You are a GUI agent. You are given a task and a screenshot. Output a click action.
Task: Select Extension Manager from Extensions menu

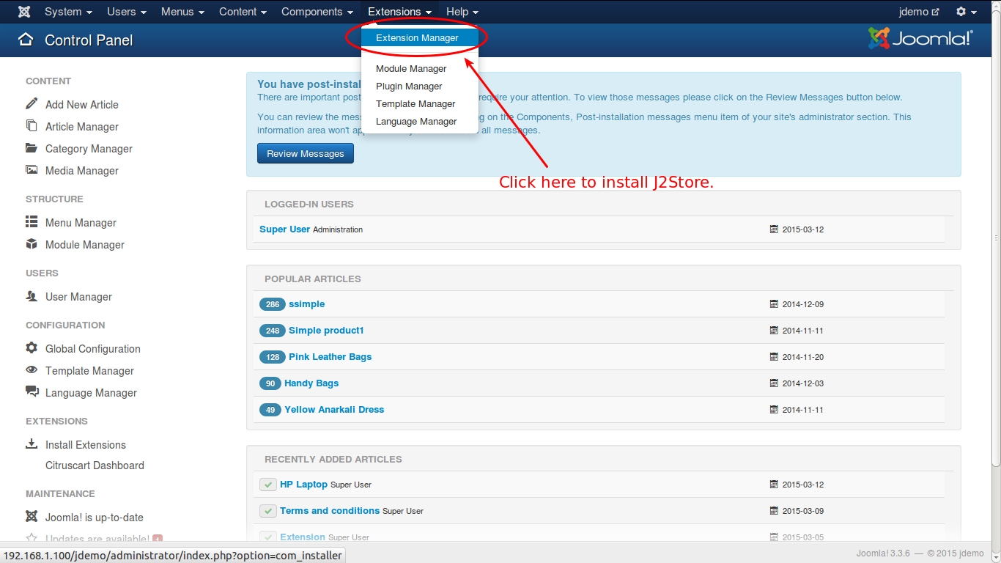[417, 38]
